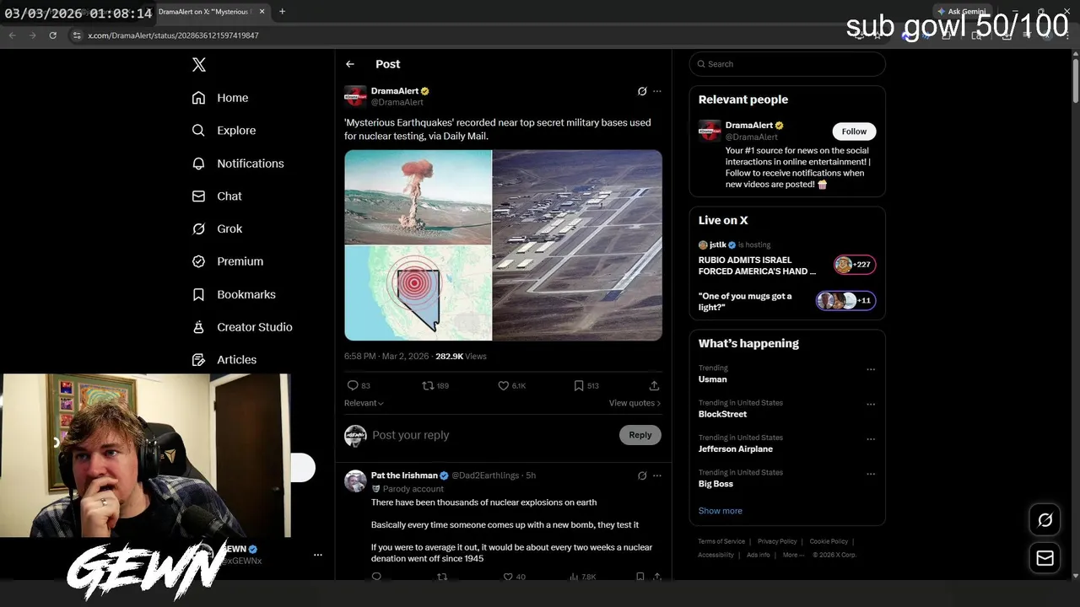Viewport: 1080px width, 607px height.
Task: Click DramaAlert's profile avatar on the post
Action: (355, 96)
